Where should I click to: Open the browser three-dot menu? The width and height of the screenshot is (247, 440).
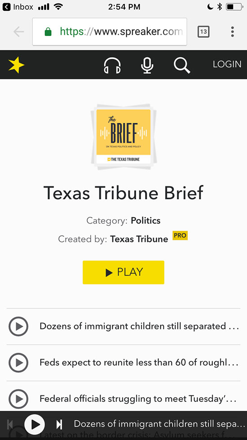coord(232,31)
